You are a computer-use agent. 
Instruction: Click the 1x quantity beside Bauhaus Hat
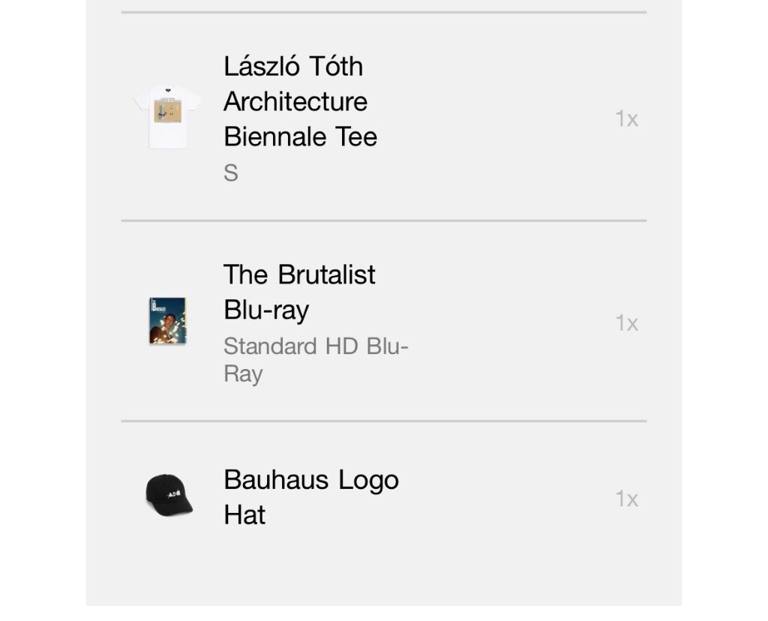coord(626,499)
